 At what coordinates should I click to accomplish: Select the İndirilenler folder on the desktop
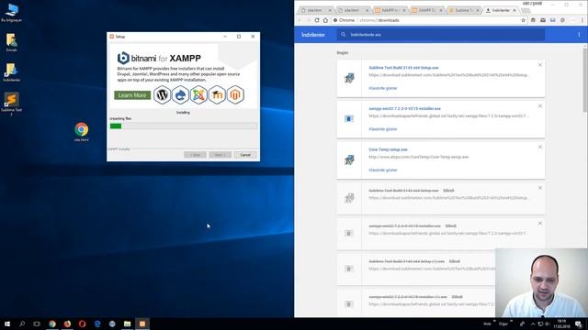point(12,72)
